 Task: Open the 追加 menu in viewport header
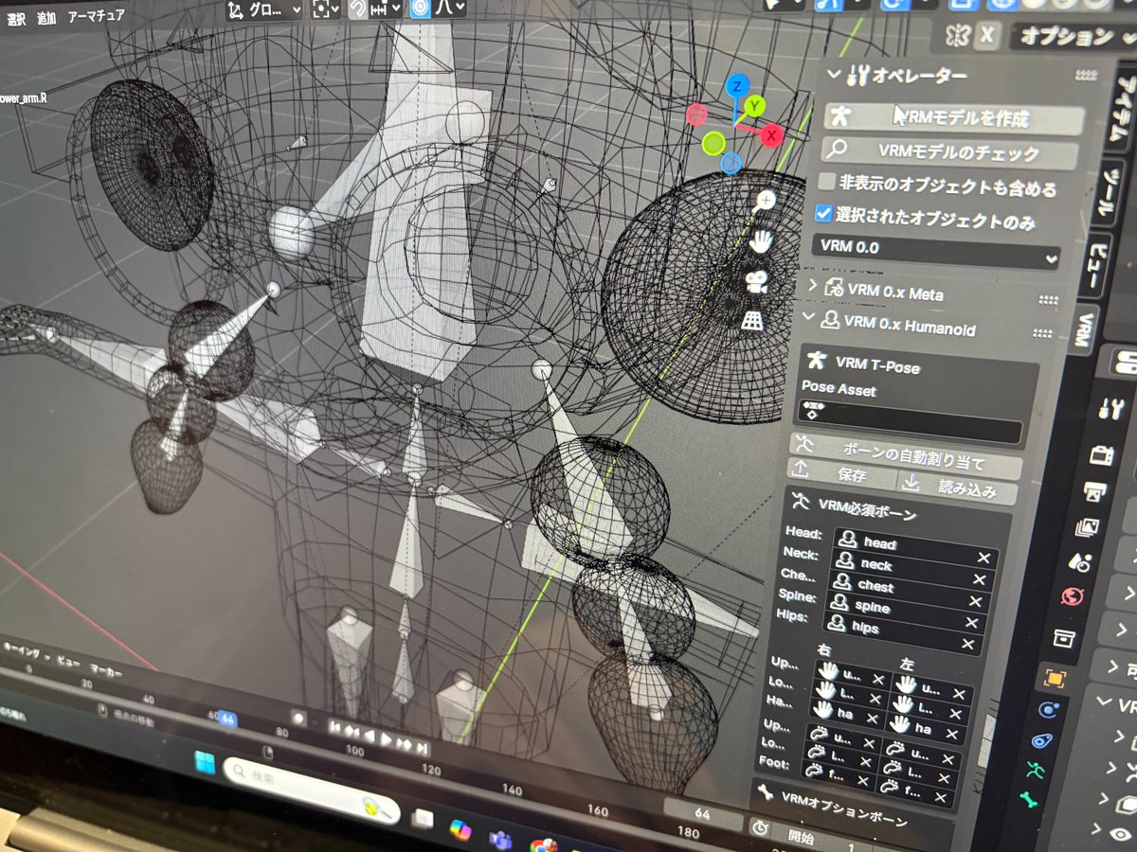(46, 18)
